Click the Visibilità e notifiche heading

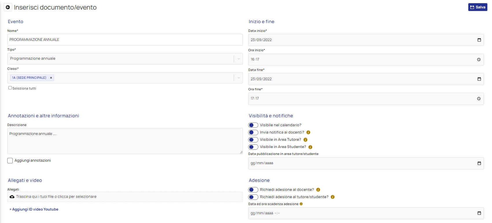(x=271, y=116)
